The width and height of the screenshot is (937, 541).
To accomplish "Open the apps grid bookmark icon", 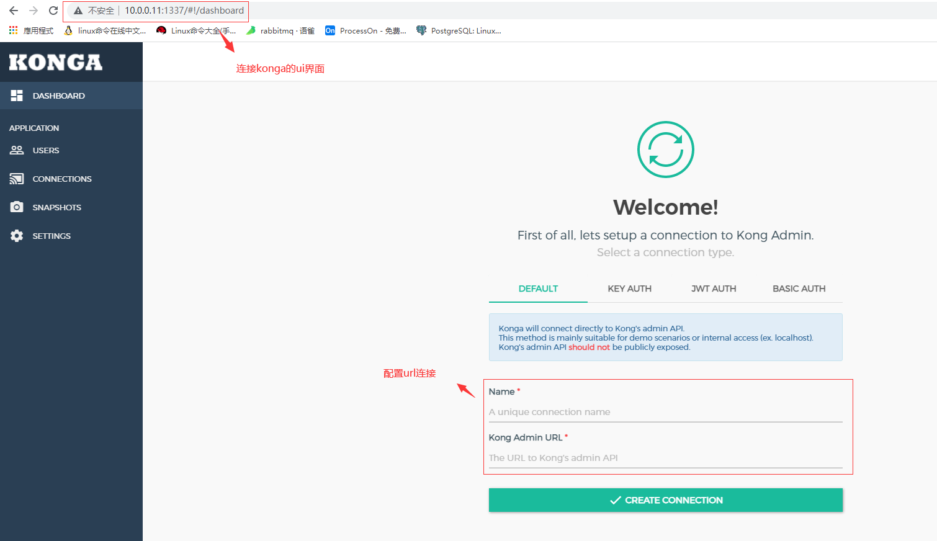I will [13, 30].
